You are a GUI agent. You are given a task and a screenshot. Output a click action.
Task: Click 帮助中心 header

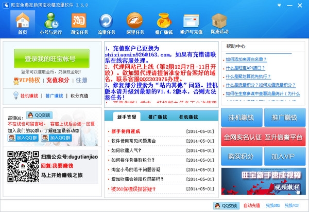pos(236,46)
